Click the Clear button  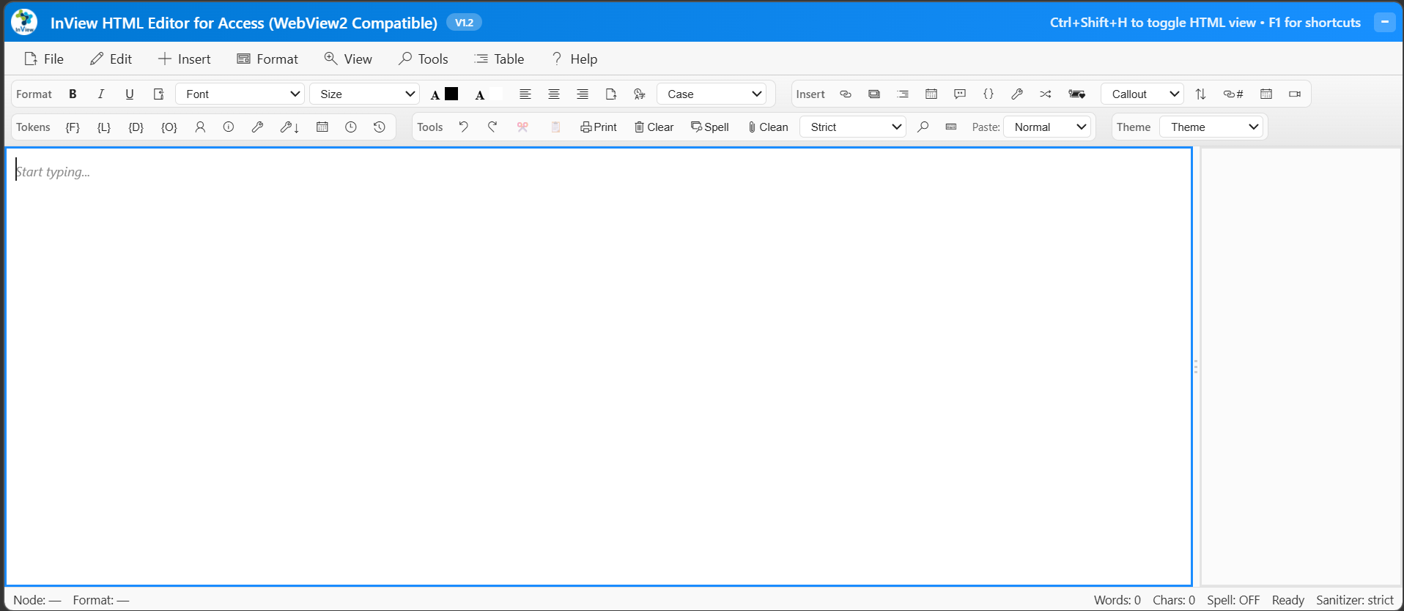click(x=654, y=127)
